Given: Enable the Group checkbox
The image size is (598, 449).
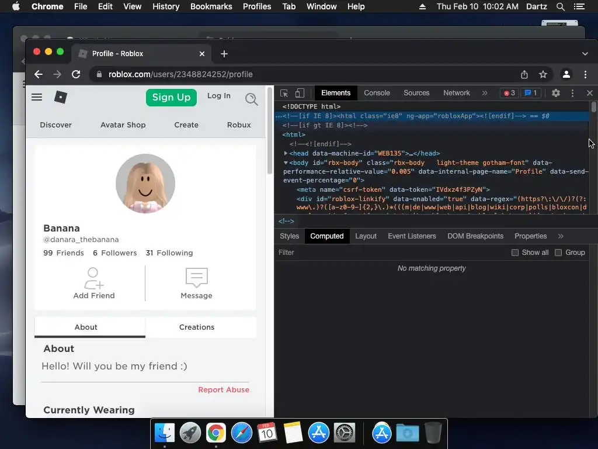Looking at the screenshot, I should (x=558, y=253).
